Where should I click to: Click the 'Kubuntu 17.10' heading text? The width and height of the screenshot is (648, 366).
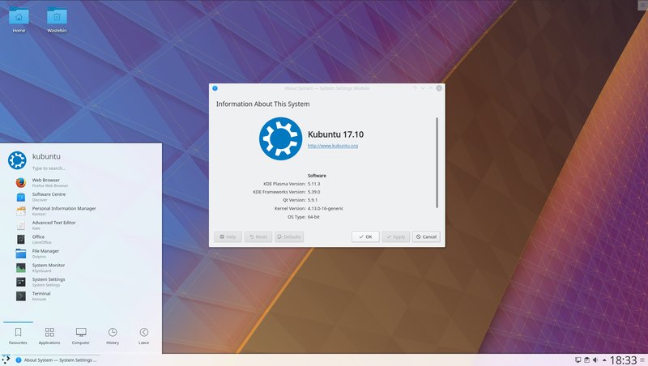[335, 134]
